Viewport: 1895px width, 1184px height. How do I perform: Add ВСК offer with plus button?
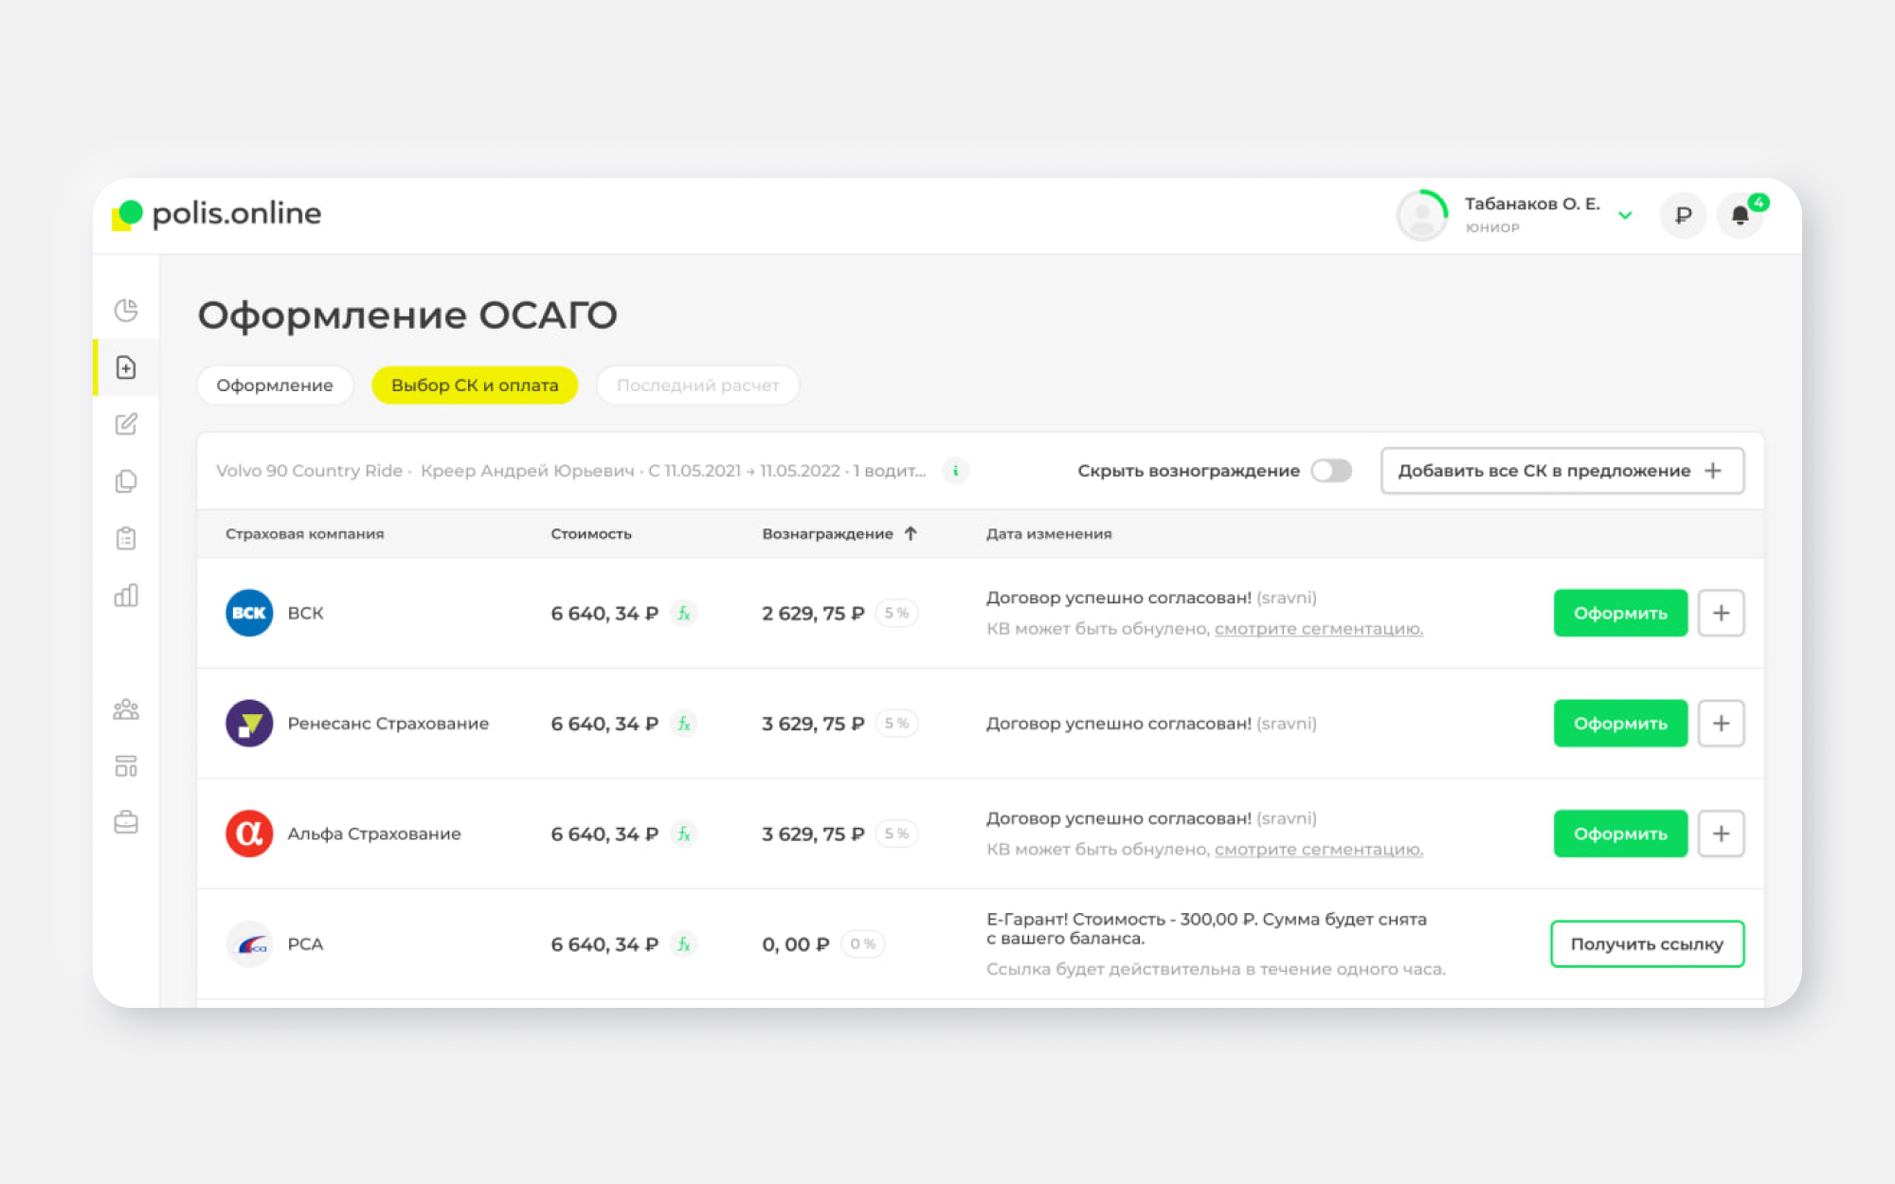tap(1721, 613)
